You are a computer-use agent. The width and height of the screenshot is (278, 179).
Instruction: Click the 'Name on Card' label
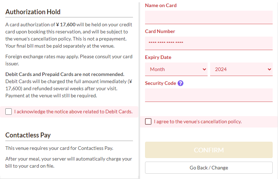click(x=161, y=5)
